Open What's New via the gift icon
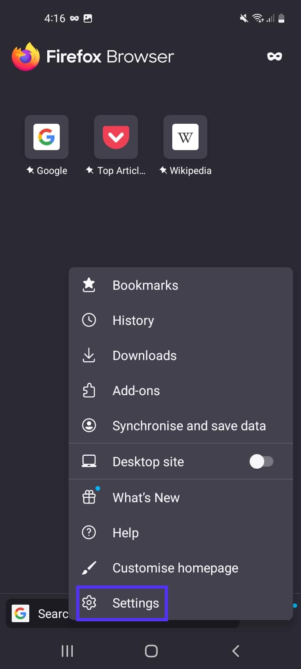This screenshot has height=669, width=301. 89,497
